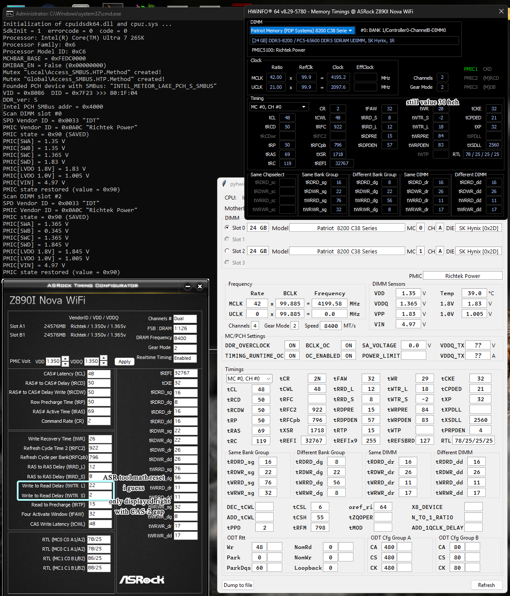This screenshot has height=596, width=510.
Task: Click the tREFIx9 field showing 255
Action: point(371,440)
